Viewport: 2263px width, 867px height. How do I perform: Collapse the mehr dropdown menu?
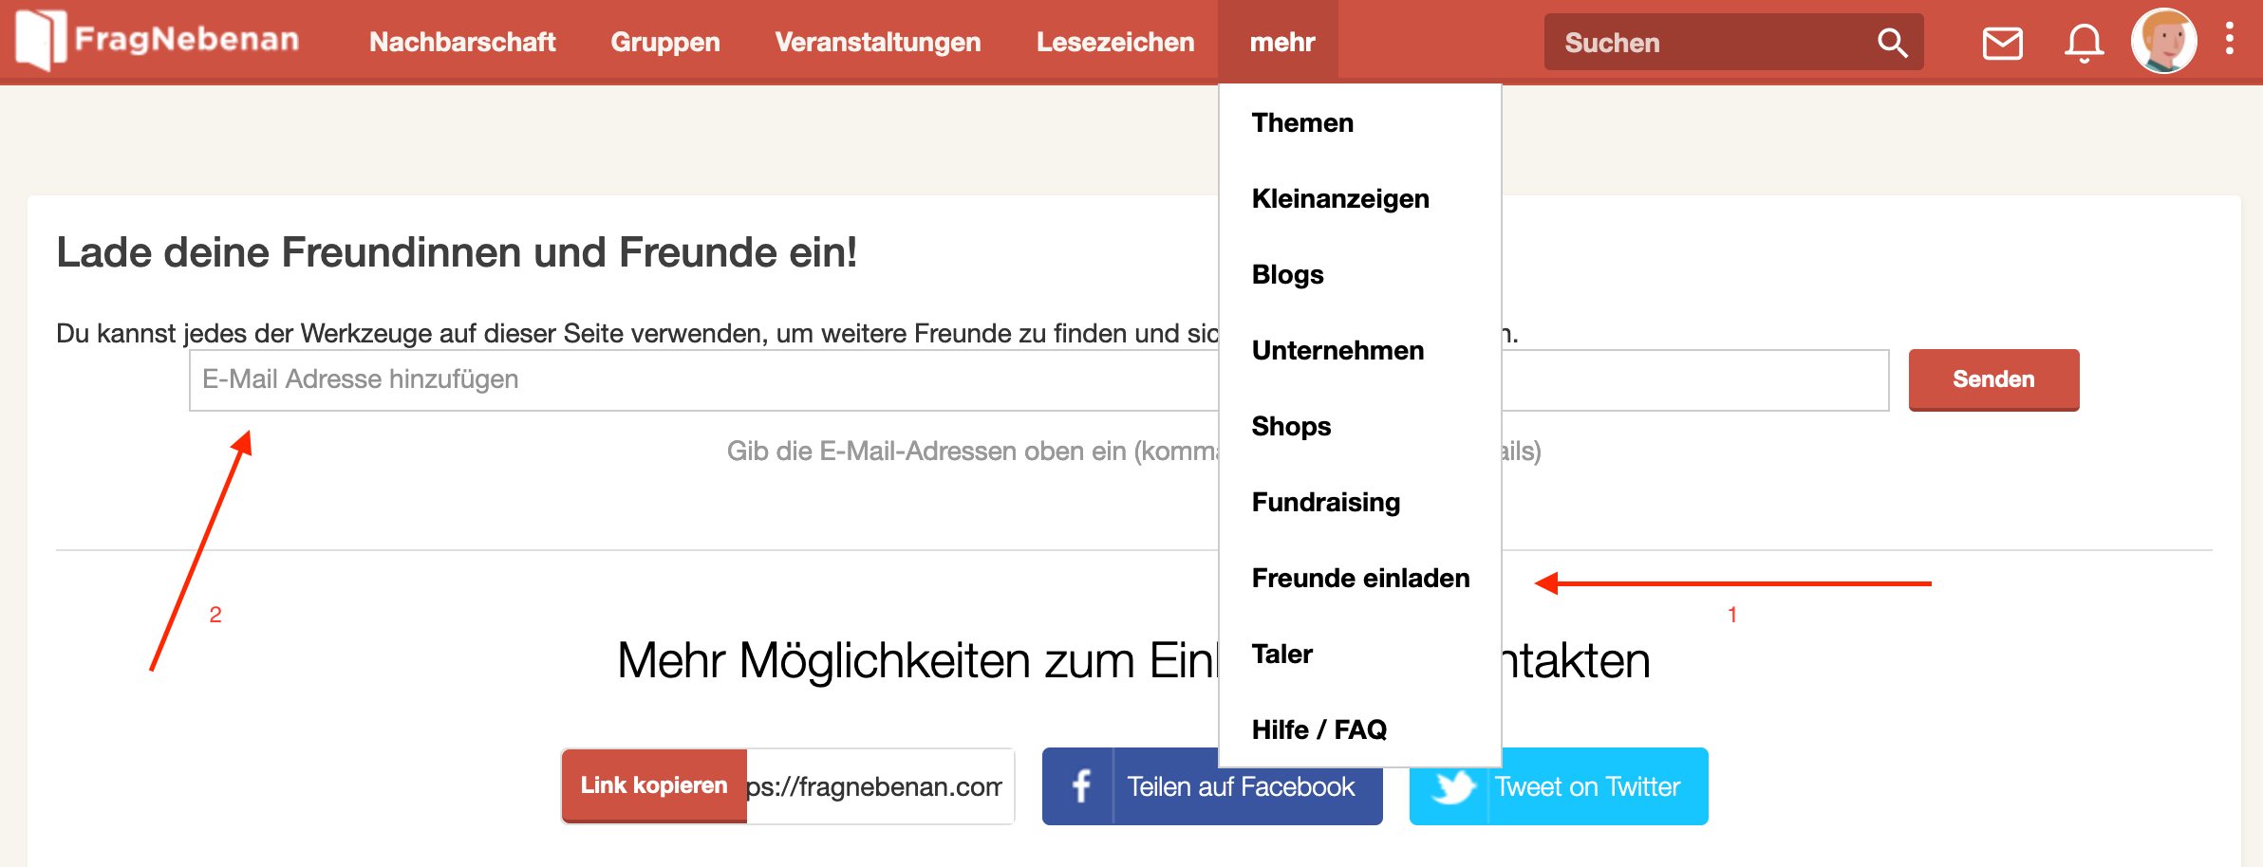1281,42
